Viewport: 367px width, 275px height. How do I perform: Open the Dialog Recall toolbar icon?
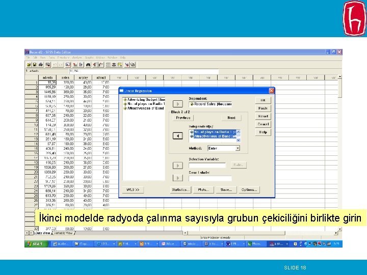tap(48, 65)
